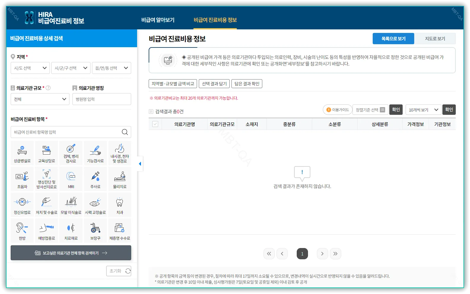Select the 주사료 category icon
The width and height of the screenshot is (470, 294).
pos(95,179)
